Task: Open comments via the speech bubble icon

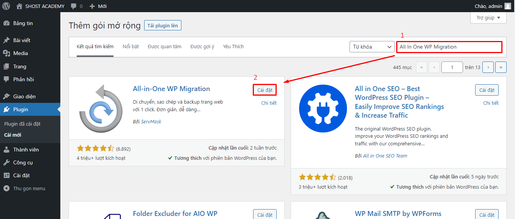Action: pyautogui.click(x=73, y=6)
